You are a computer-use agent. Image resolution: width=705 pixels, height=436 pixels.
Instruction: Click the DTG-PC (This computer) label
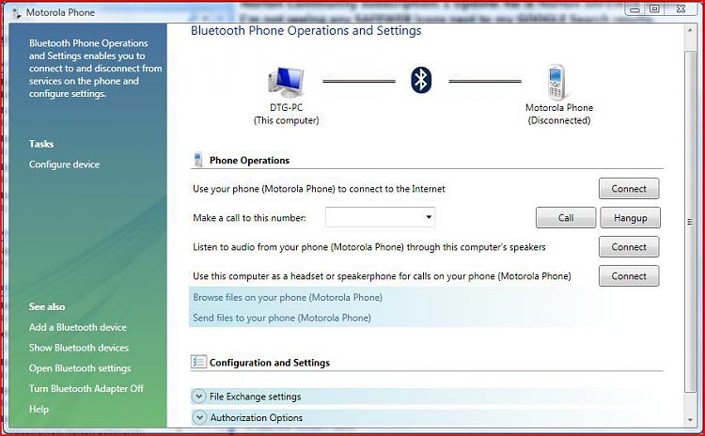287,115
